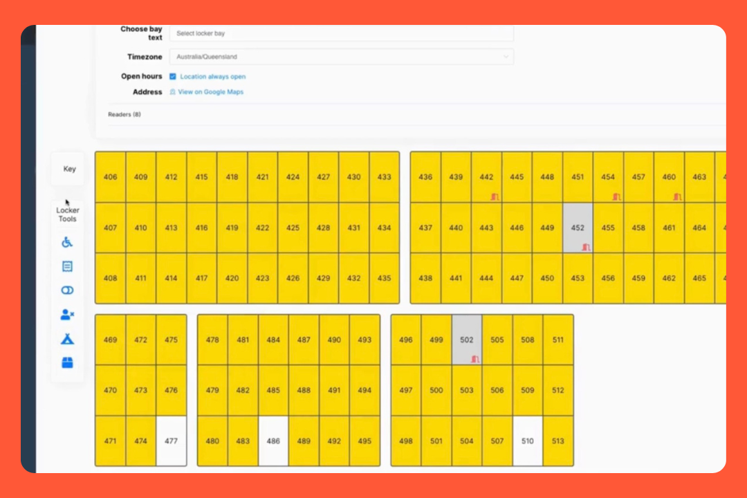Select locker 488

click(x=304, y=390)
